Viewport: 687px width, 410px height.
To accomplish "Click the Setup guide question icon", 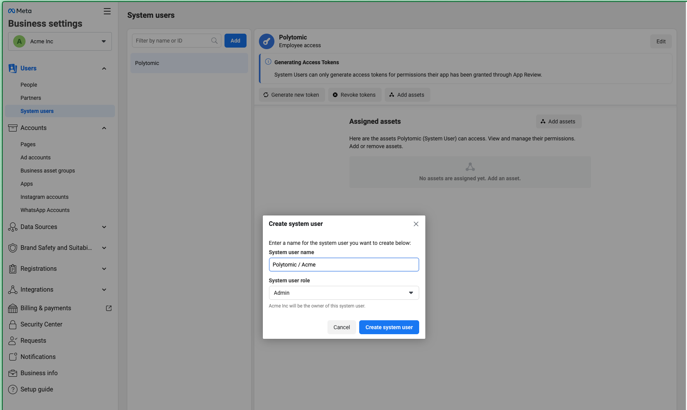I will [x=13, y=389].
